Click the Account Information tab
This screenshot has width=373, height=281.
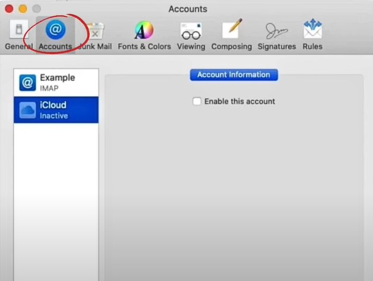click(234, 75)
